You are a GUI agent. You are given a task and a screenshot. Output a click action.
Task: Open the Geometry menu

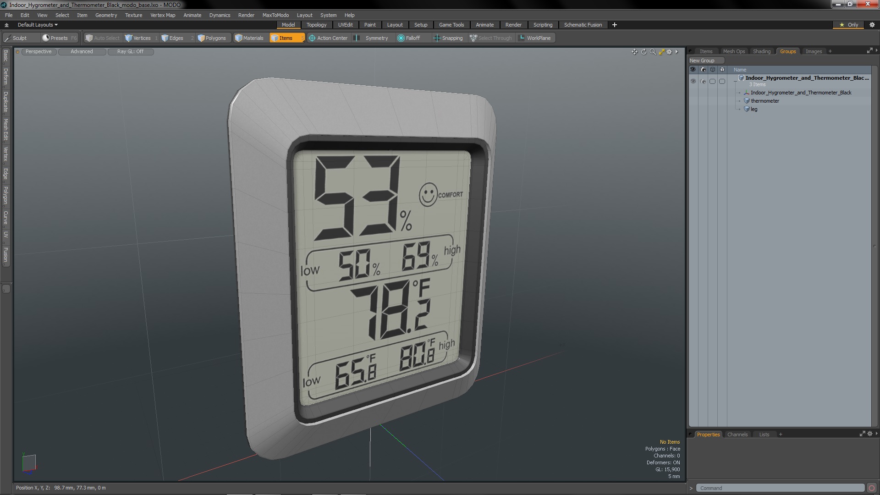(106, 15)
